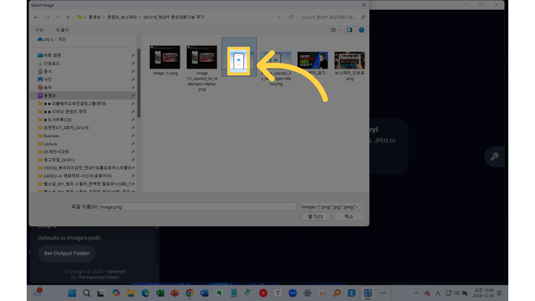
Task: Refresh the current folder listing
Action: pyautogui.click(x=291, y=17)
